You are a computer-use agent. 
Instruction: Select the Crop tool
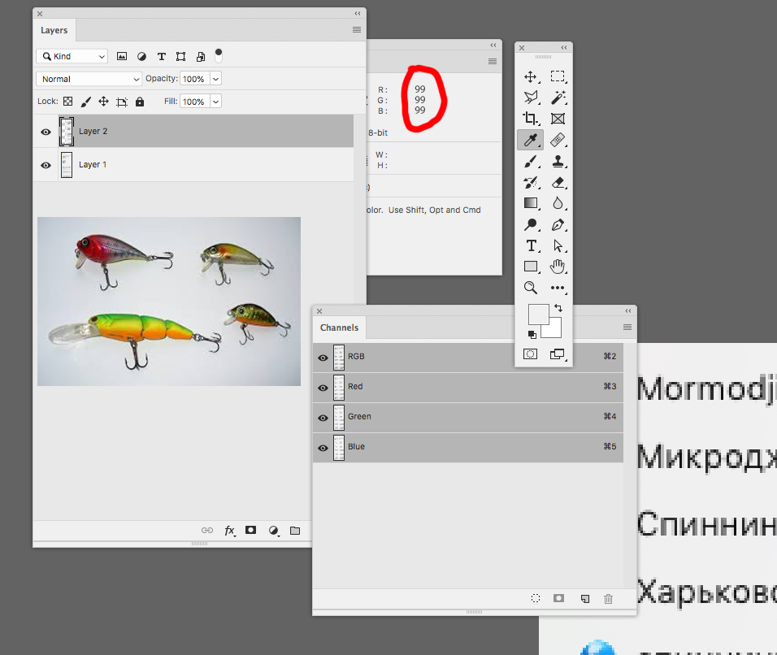click(530, 119)
